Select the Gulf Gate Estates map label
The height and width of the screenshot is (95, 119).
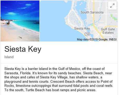pyautogui.click(x=108, y=31)
